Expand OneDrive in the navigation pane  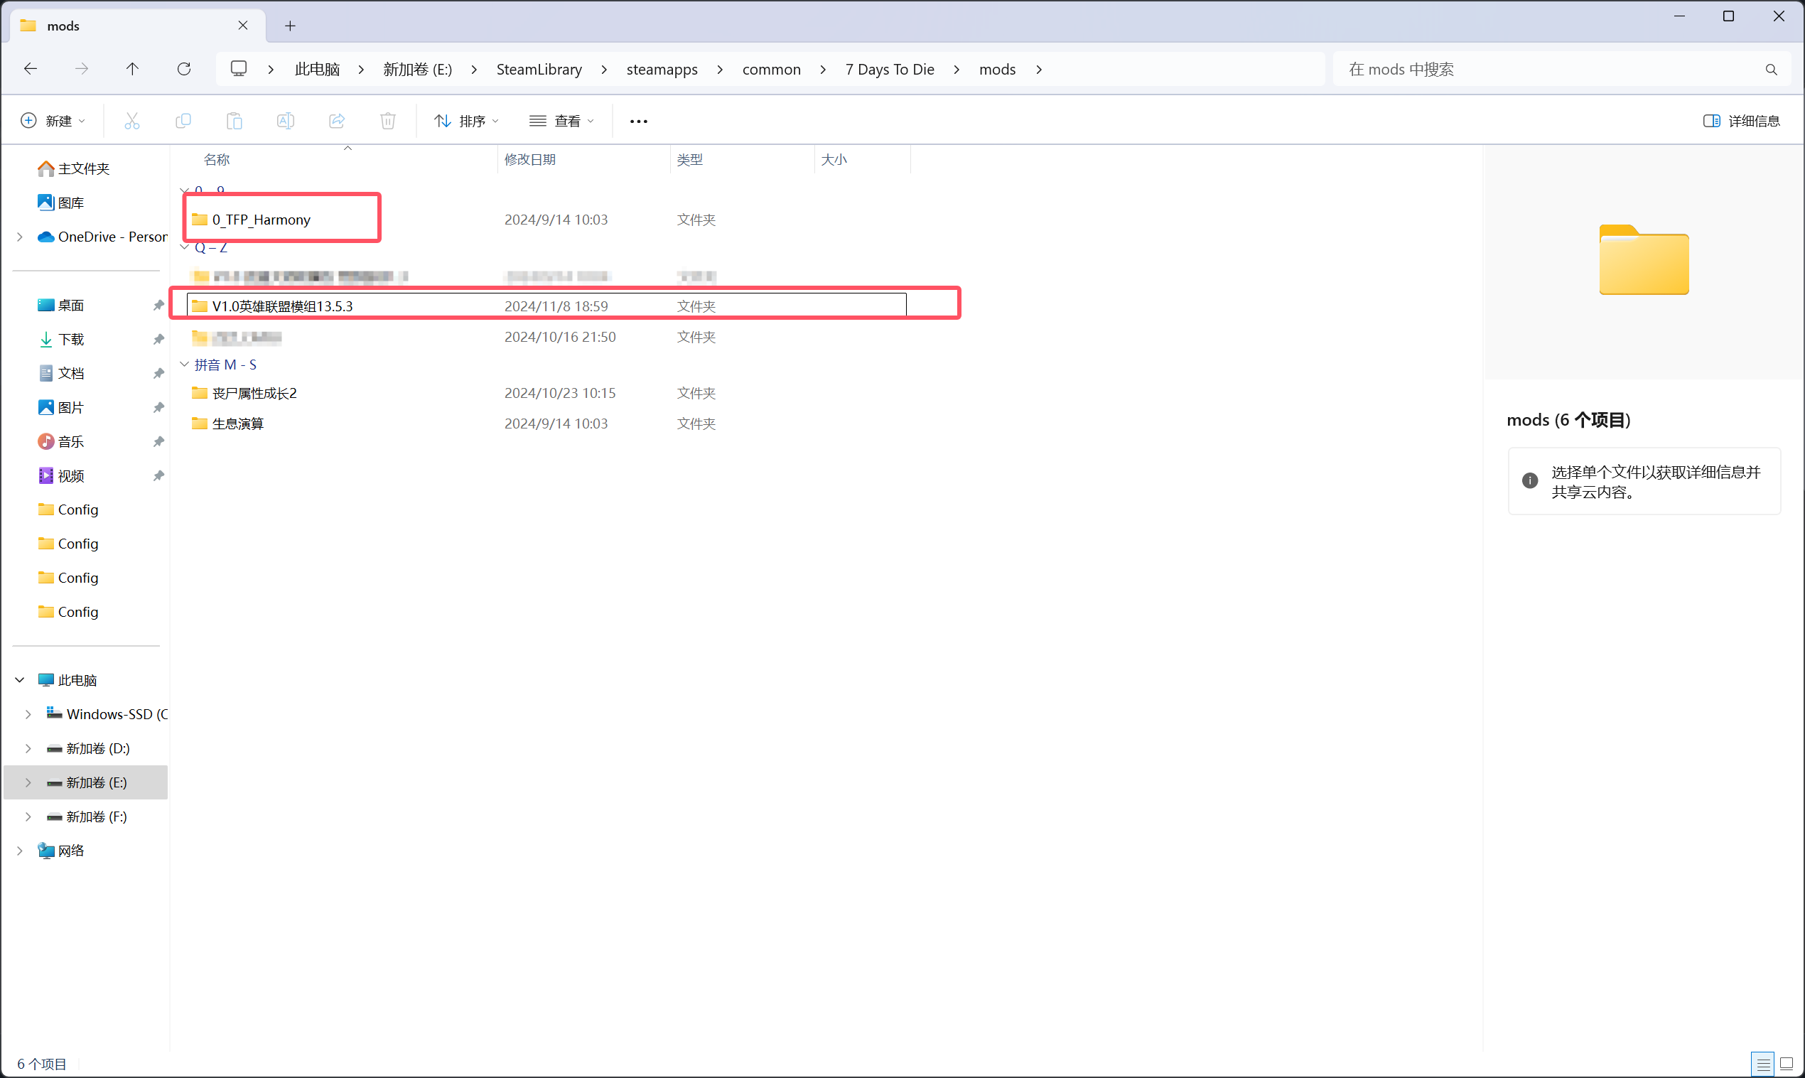click(x=20, y=237)
